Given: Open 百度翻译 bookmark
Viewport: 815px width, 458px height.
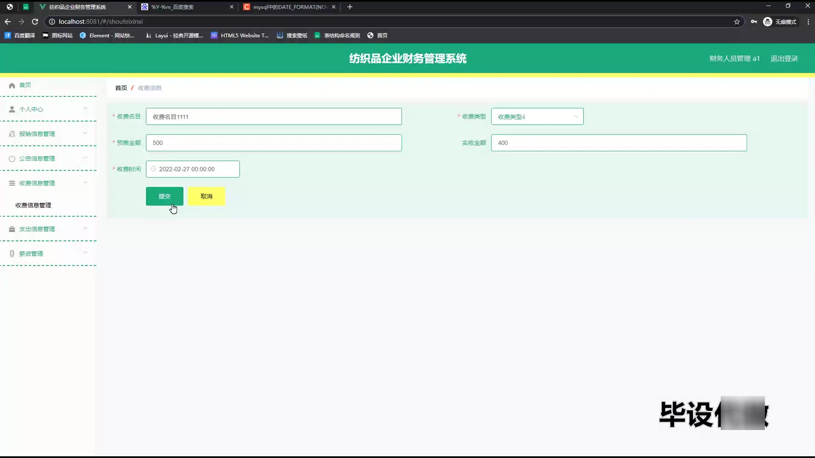Looking at the screenshot, I should (20, 36).
